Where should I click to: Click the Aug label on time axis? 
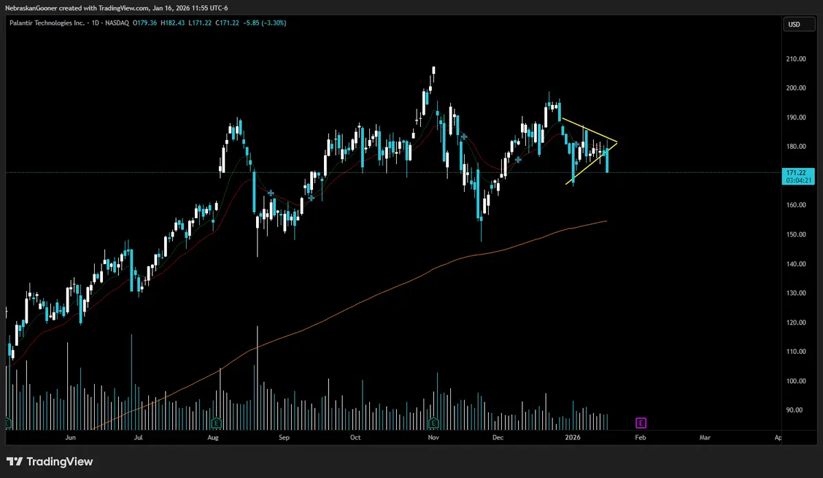point(213,437)
